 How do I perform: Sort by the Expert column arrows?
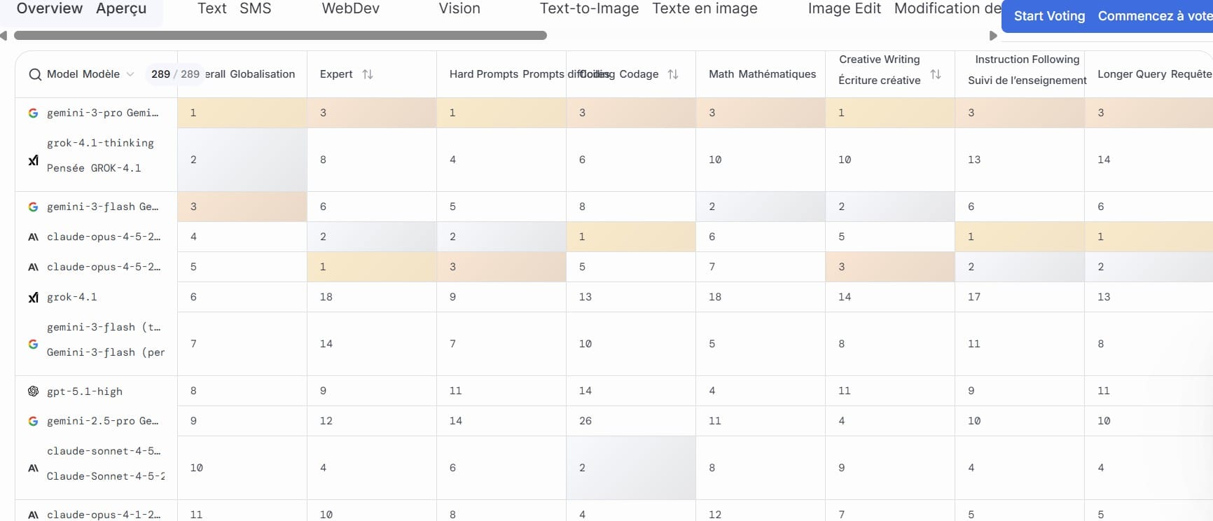tap(368, 74)
